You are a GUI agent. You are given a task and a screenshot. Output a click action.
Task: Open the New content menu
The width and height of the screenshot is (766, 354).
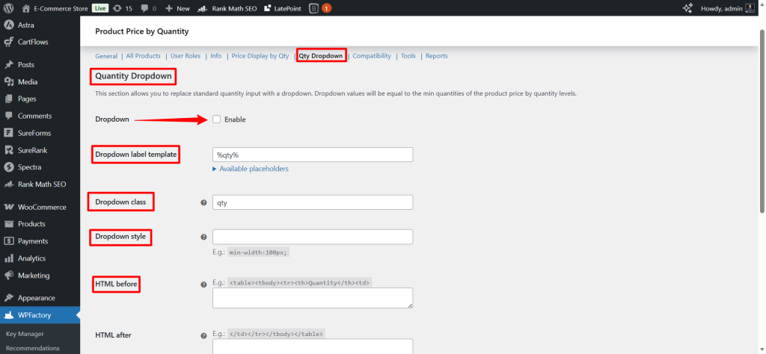(x=177, y=8)
